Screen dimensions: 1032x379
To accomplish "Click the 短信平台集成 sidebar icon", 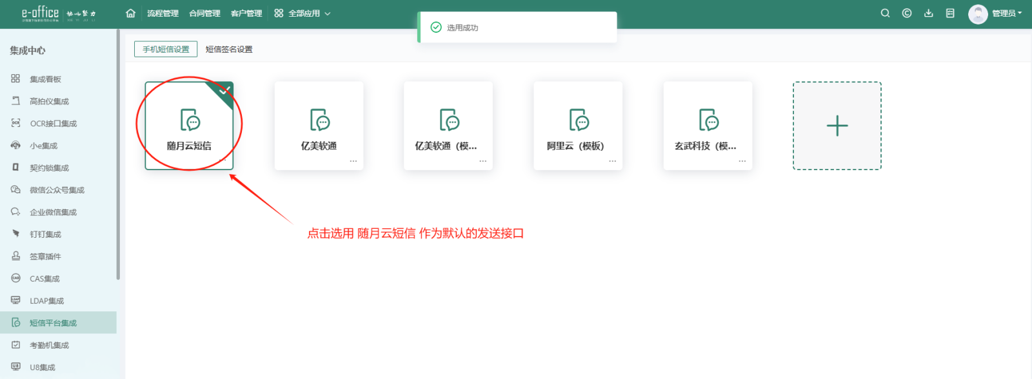I will pos(15,322).
